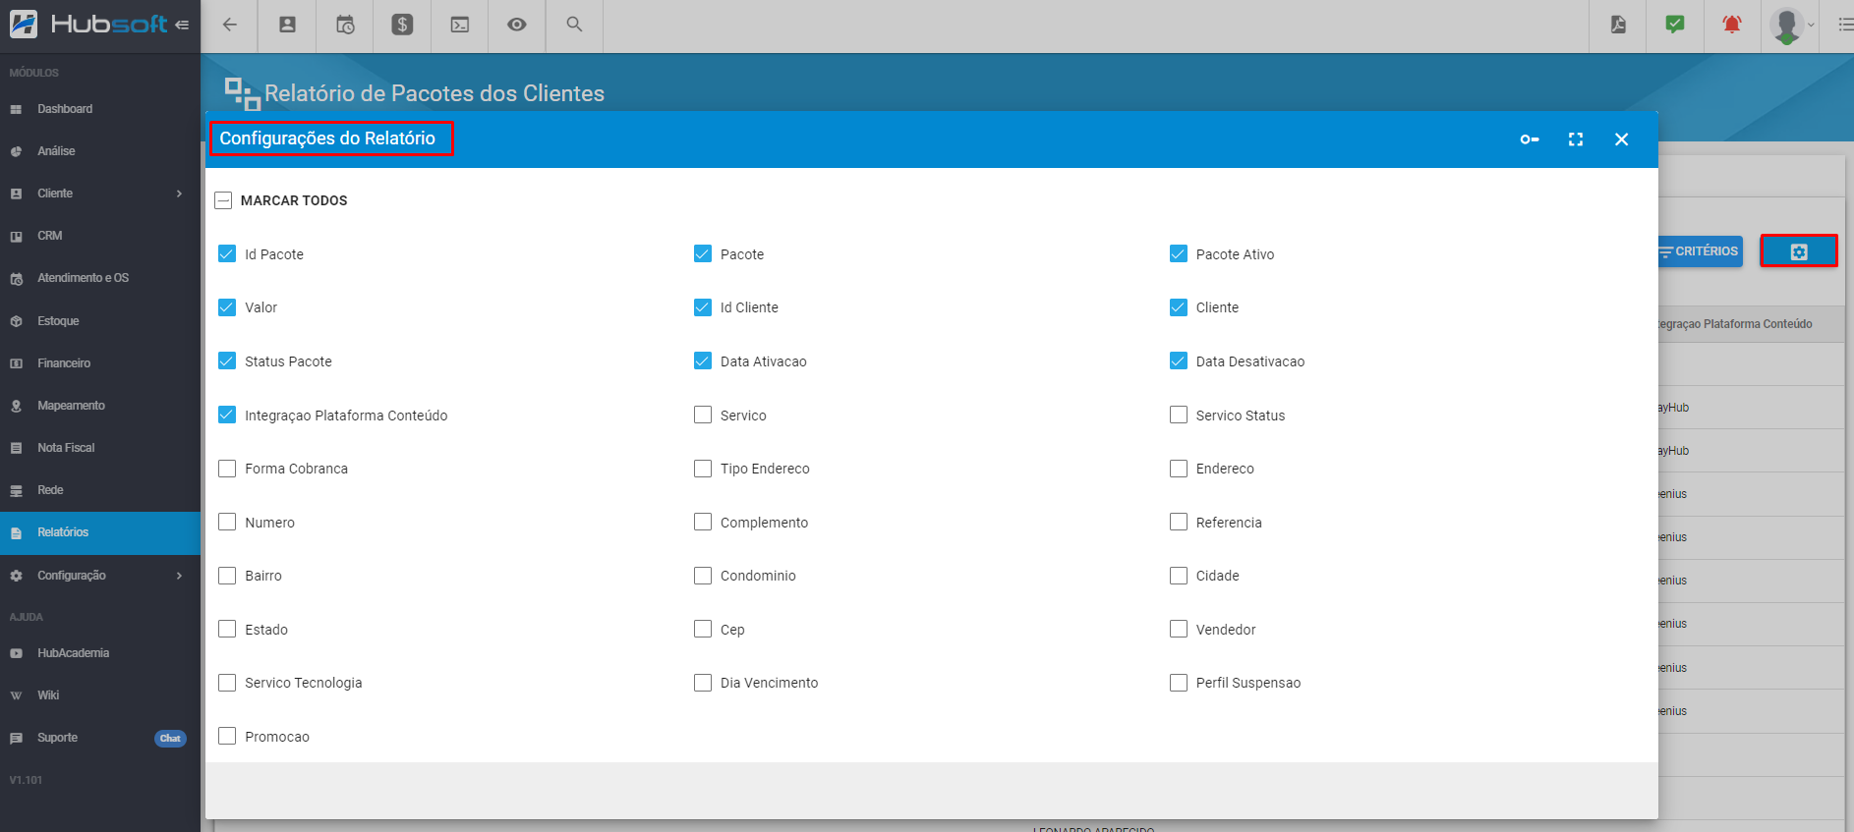
Task: Open the terminal console shortcut icon
Action: [x=459, y=26]
